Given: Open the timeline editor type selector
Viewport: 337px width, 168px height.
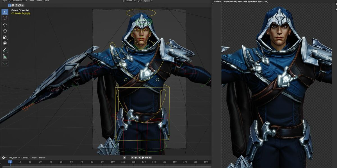Looking at the screenshot, I should [4, 158].
